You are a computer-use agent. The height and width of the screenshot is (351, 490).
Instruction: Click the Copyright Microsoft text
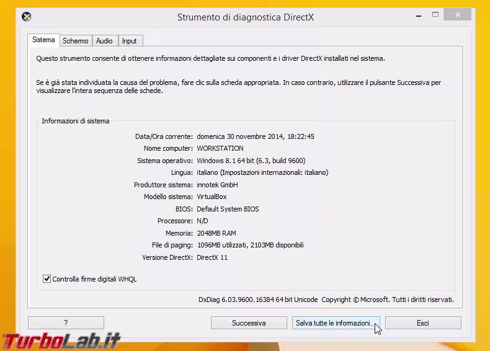coord(388,300)
